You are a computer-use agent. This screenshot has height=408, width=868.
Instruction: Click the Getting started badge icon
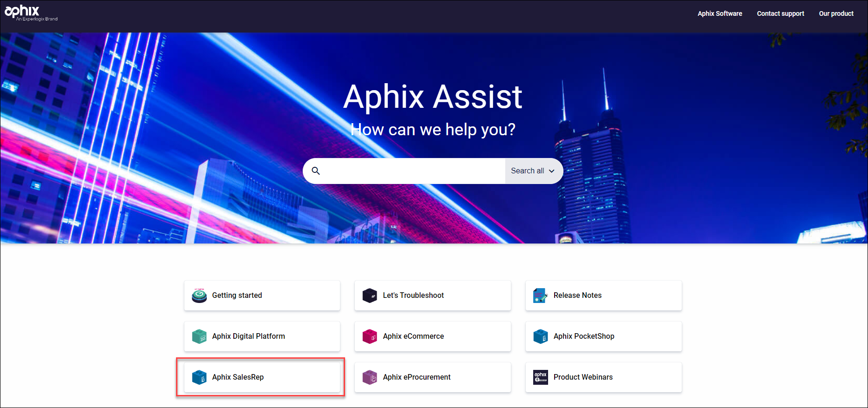199,296
